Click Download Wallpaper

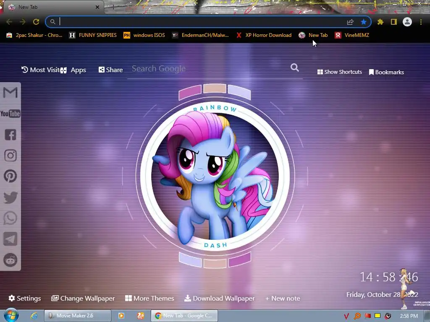(219, 298)
